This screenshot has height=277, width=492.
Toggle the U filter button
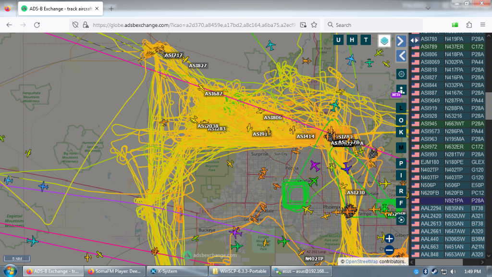tap(338, 40)
